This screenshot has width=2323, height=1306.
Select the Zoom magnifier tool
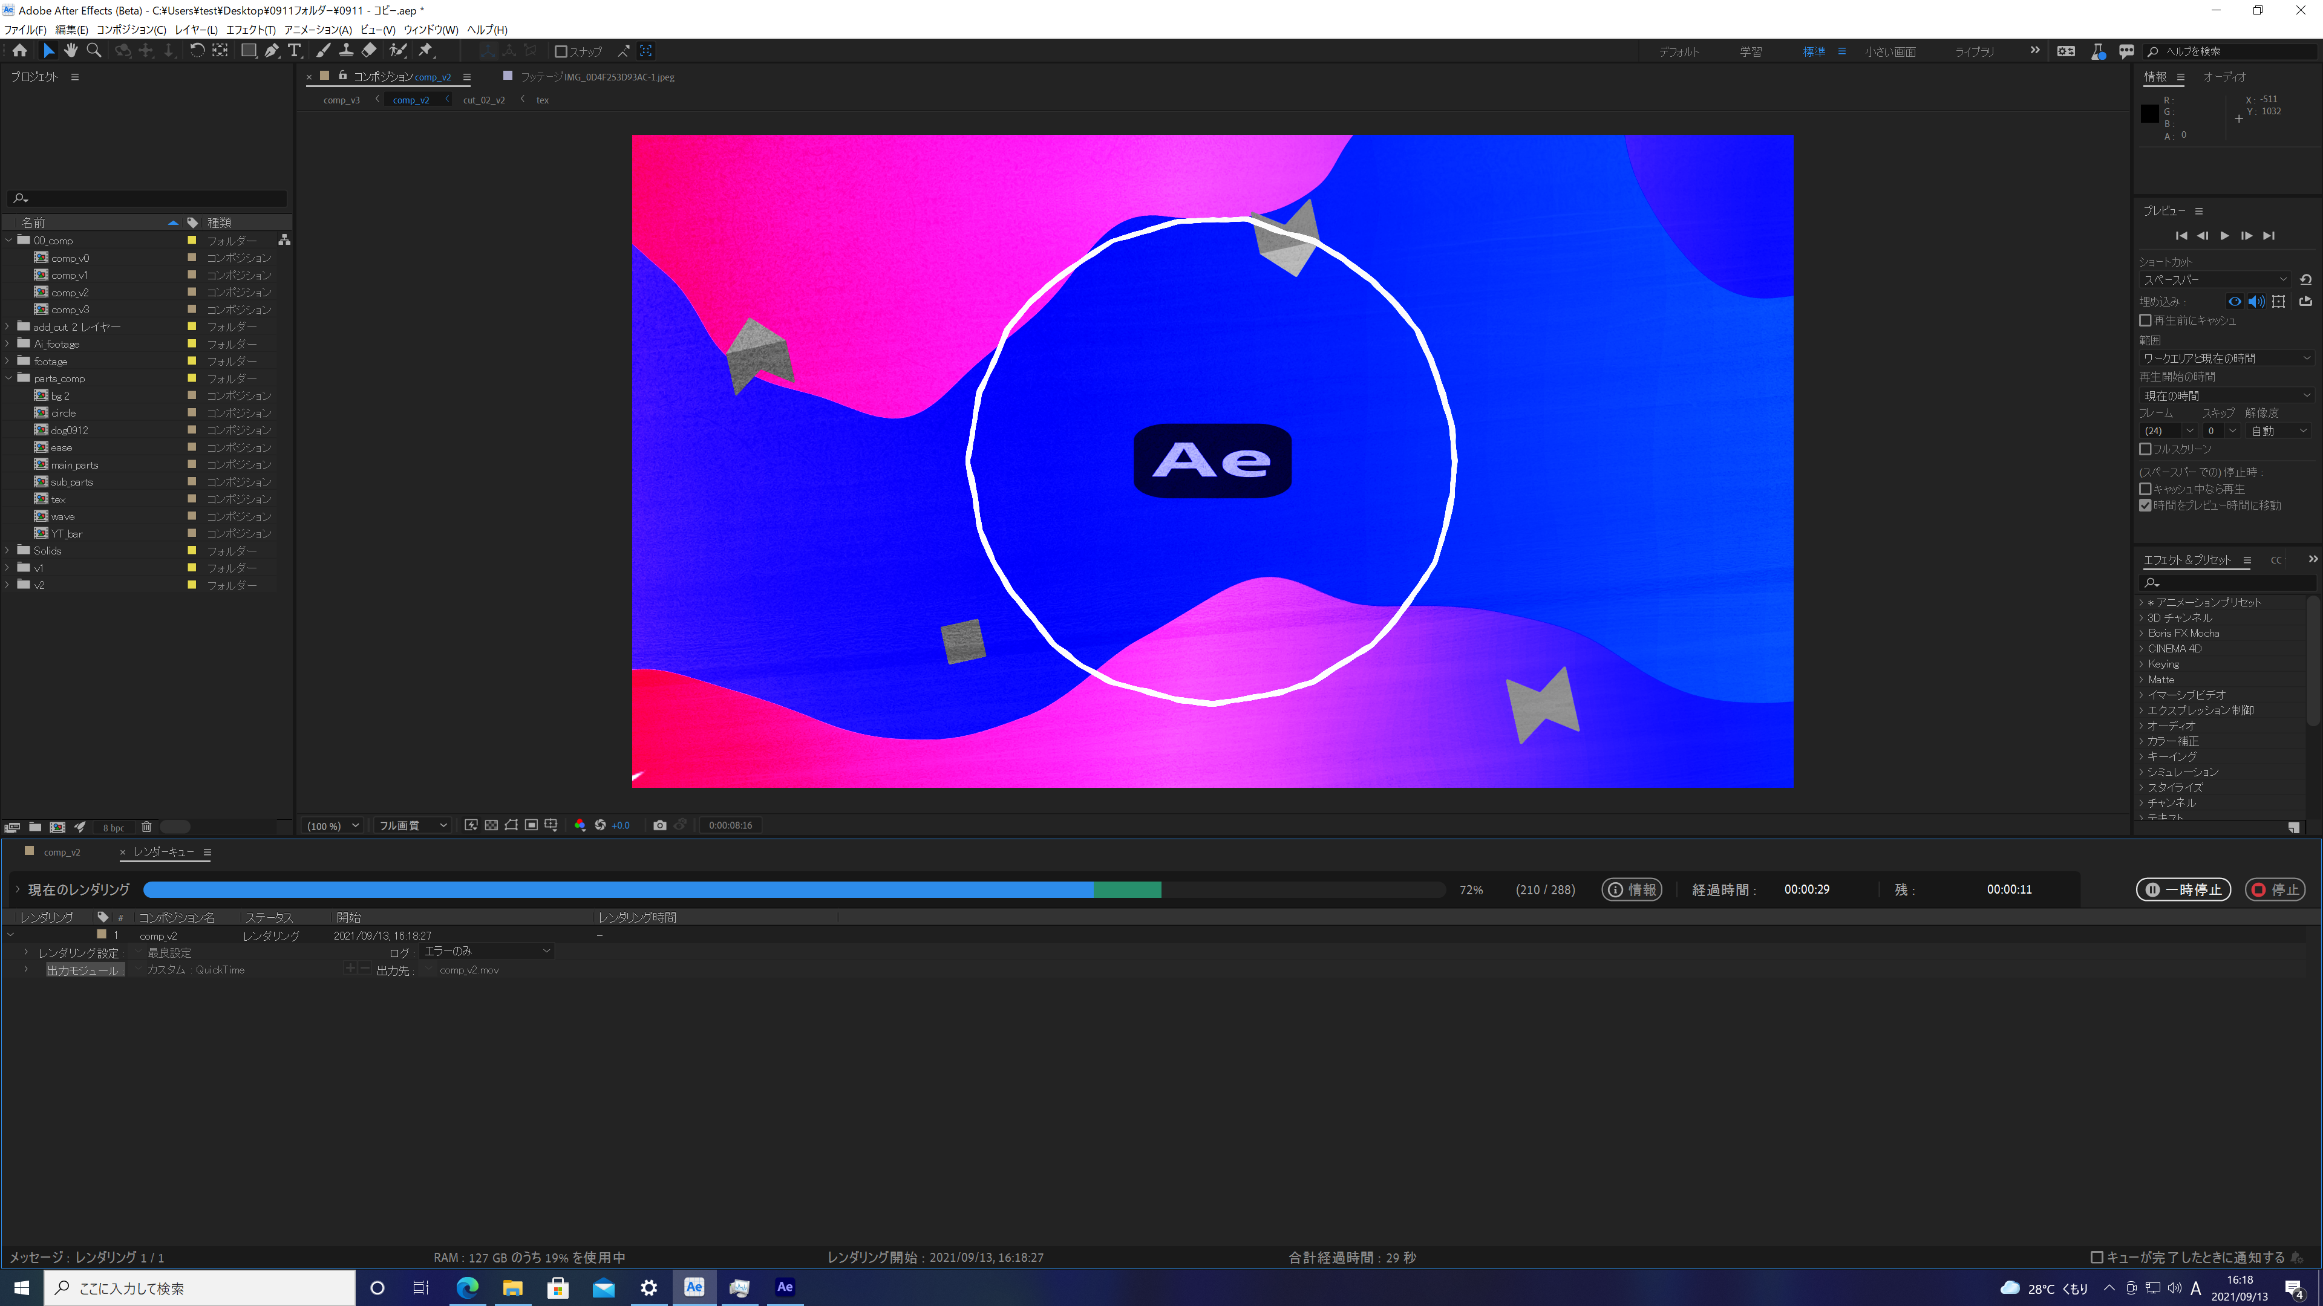coord(94,50)
